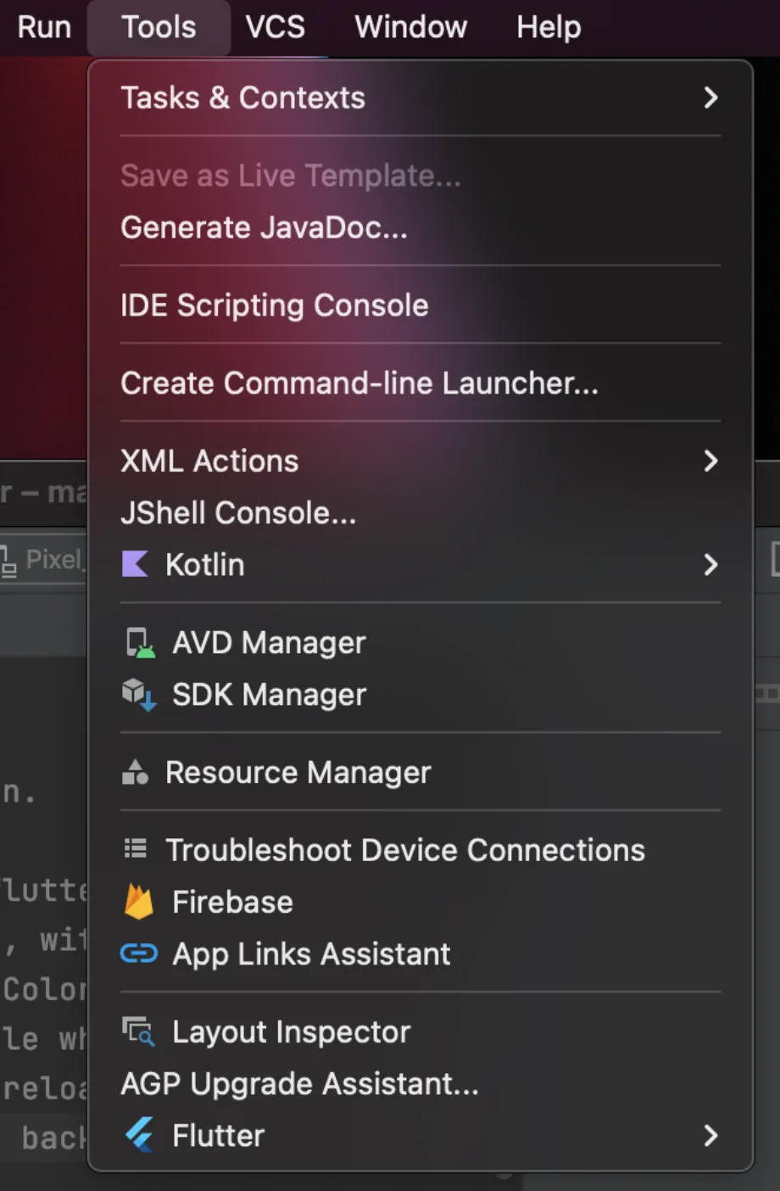
Task: Click the SDK Manager download-box icon
Action: click(139, 695)
